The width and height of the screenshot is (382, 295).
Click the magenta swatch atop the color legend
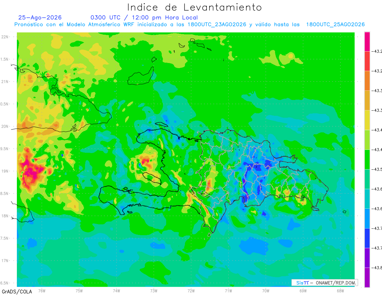(367, 41)
